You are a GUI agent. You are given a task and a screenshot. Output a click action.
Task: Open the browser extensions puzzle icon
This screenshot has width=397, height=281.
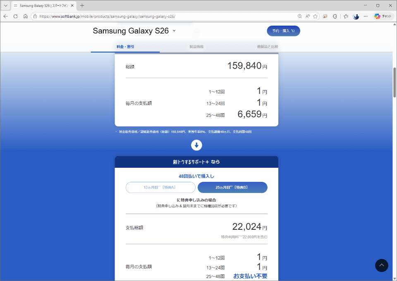coord(335,16)
